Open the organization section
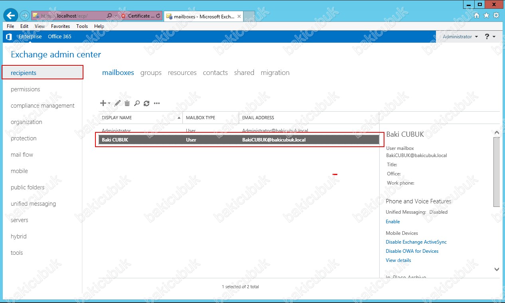This screenshot has width=505, height=303. coord(26,122)
